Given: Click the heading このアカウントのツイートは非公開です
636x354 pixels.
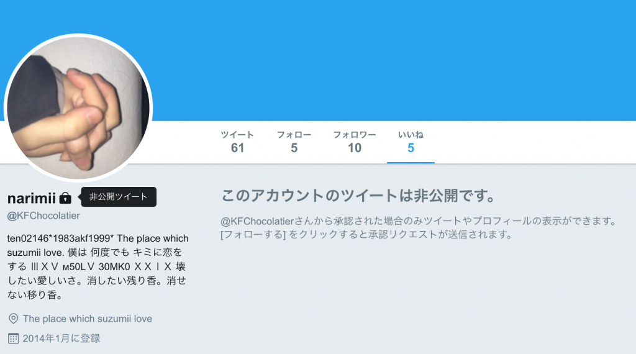Looking at the screenshot, I should tap(358, 196).
